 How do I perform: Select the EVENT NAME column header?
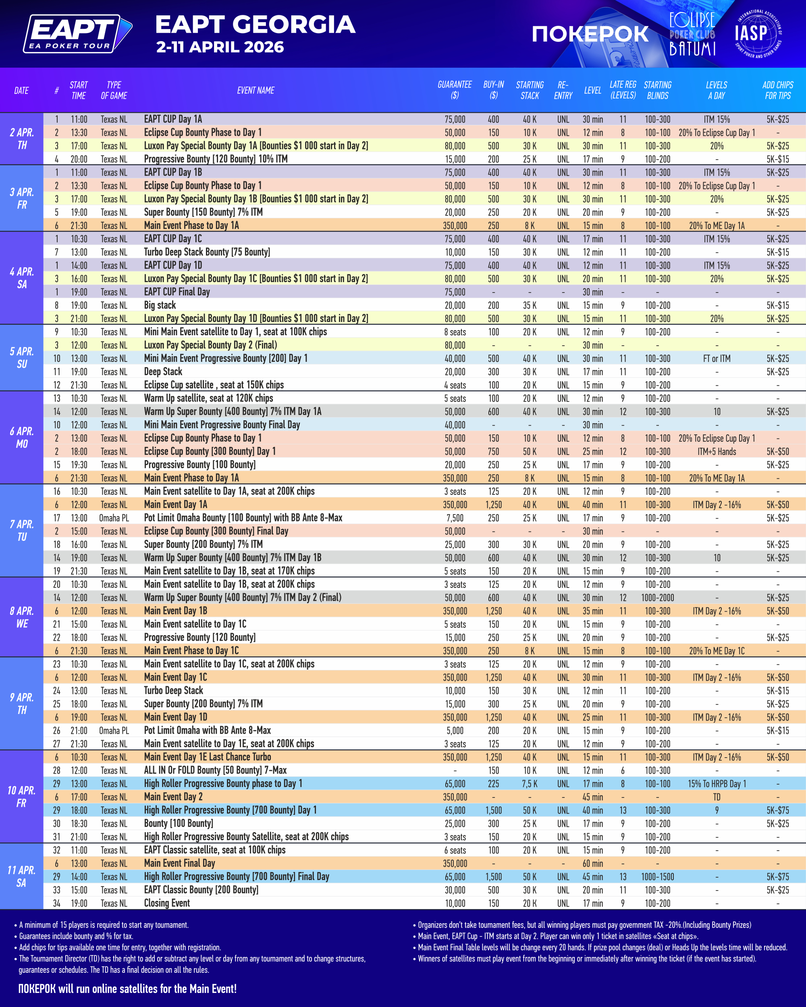(255, 91)
